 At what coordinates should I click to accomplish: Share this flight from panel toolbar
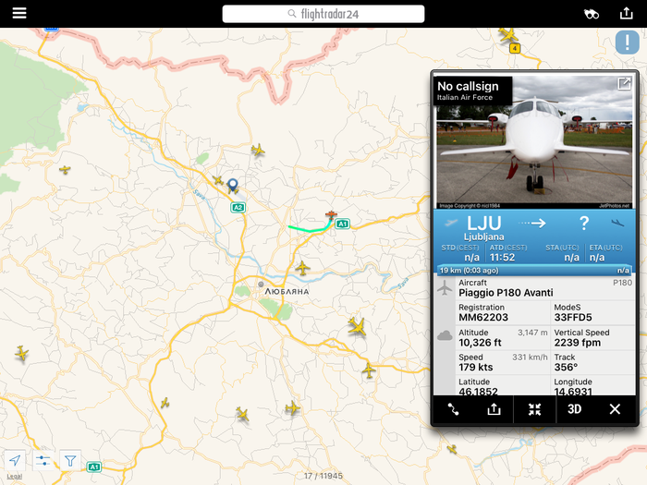pos(494,409)
